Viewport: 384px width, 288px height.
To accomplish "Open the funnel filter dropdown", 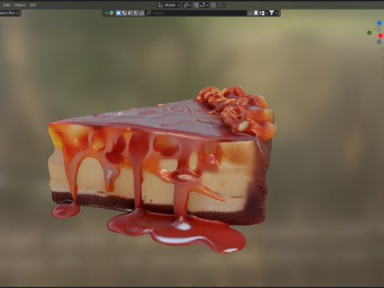I will pos(274,13).
